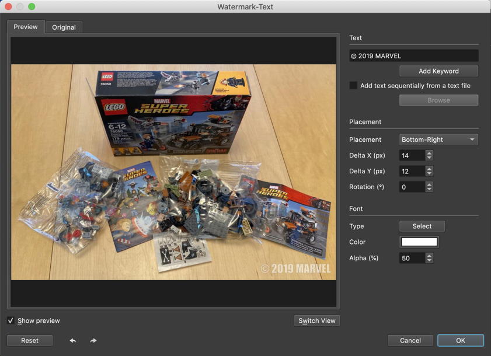Switch to the Original tab
This screenshot has width=491, height=356.
click(64, 27)
